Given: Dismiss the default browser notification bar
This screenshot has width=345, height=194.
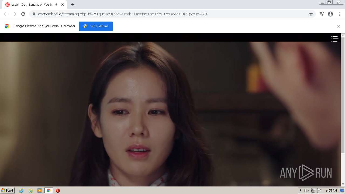Looking at the screenshot, I should (x=339, y=26).
